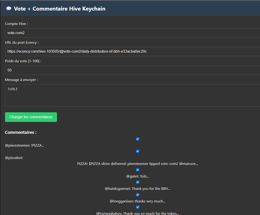Uncheck the checkbox above @pixresteemer comment
This screenshot has height=215, width=260.
tap(138, 139)
